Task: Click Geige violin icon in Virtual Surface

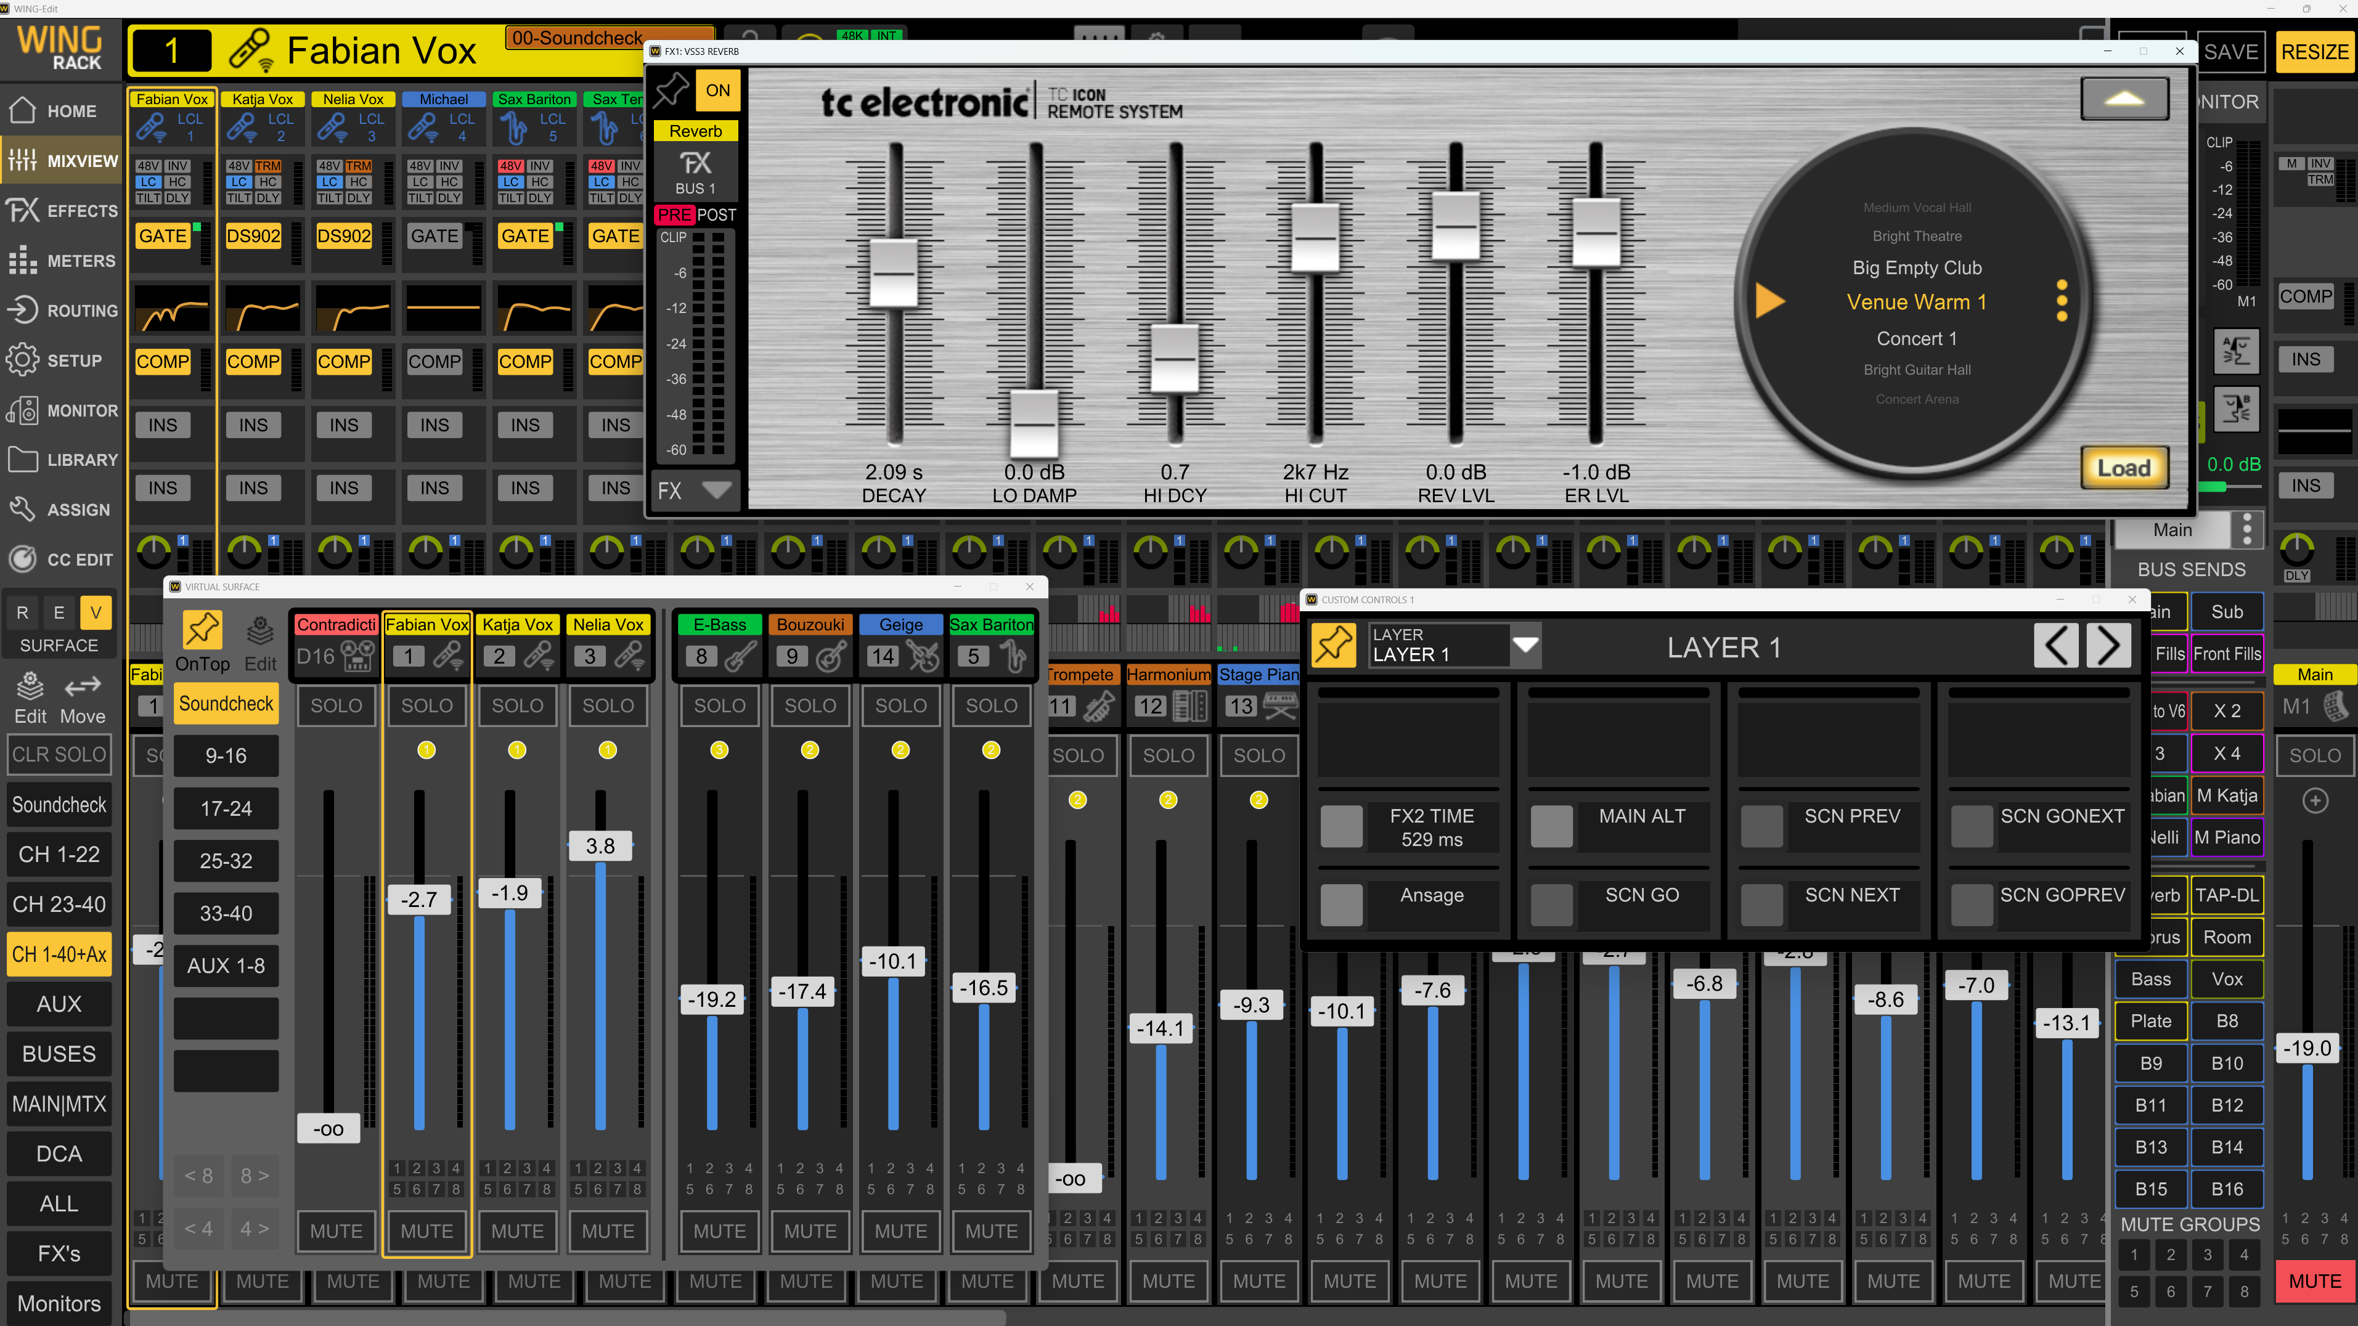Action: (x=923, y=656)
